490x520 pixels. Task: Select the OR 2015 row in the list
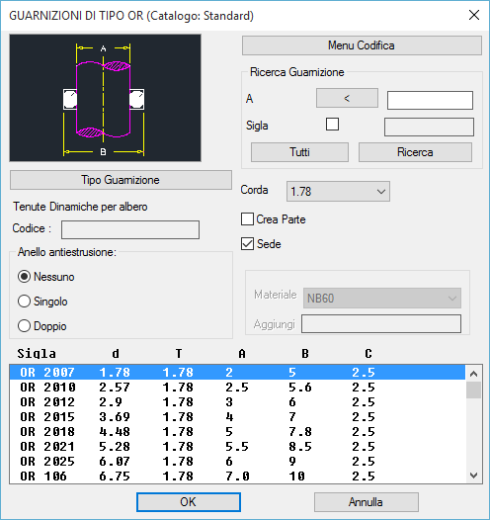237,417
